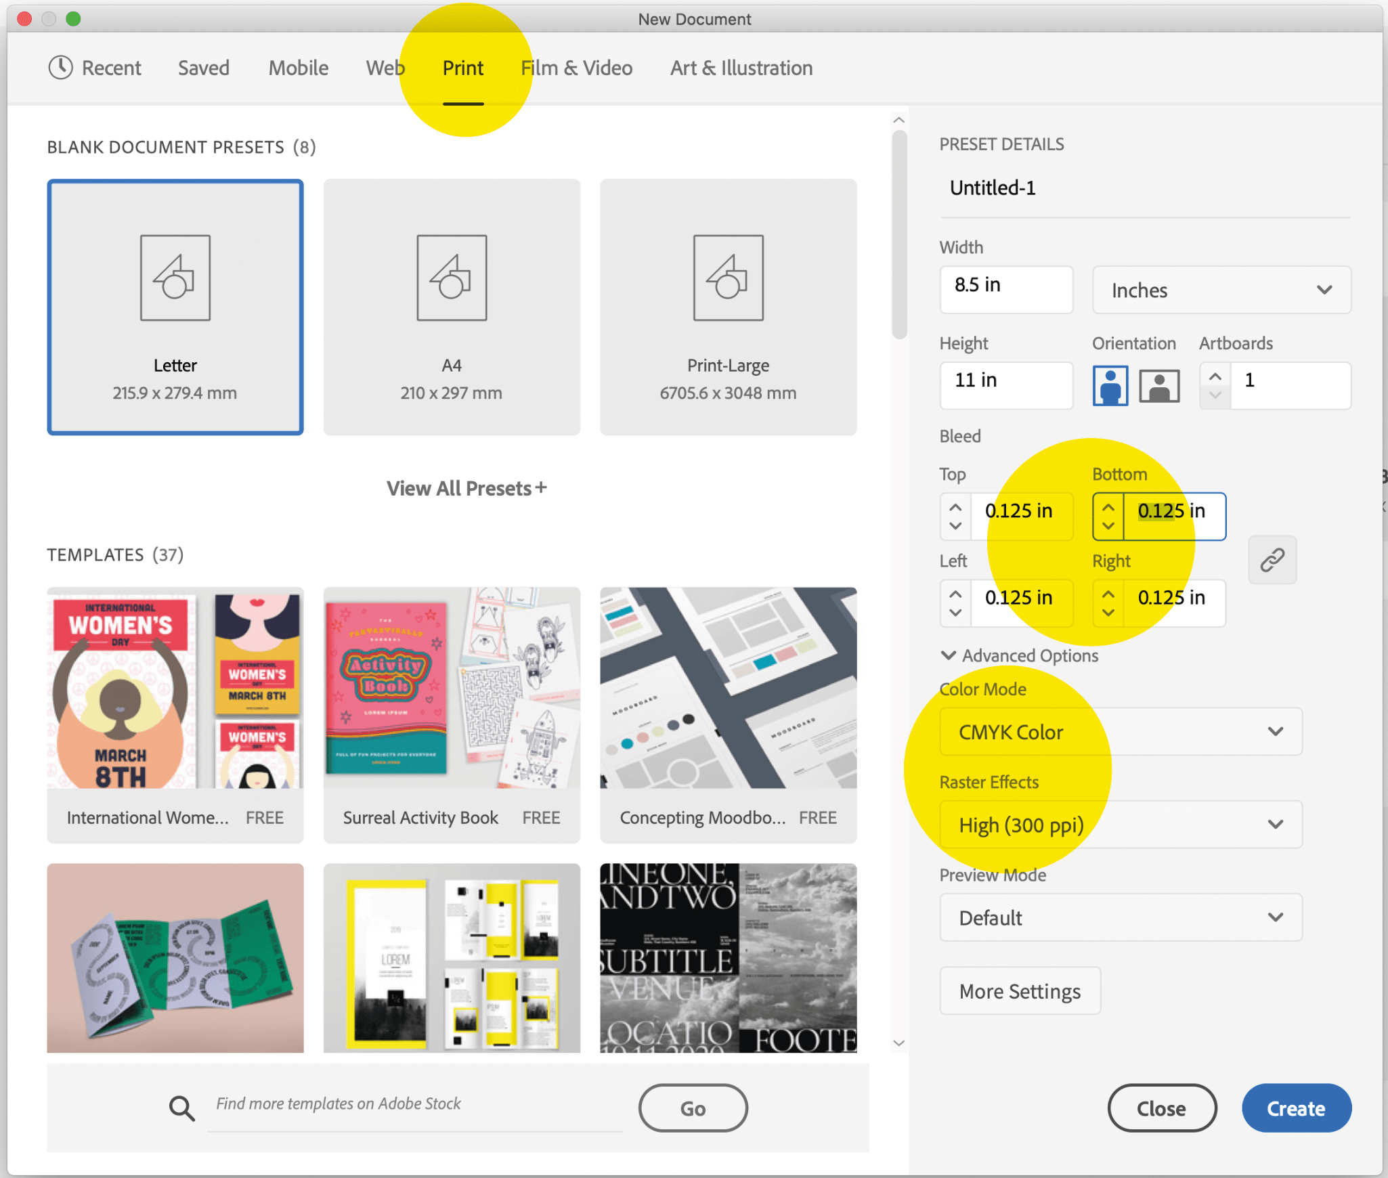
Task: Click the search magnifier icon
Action: point(181,1108)
